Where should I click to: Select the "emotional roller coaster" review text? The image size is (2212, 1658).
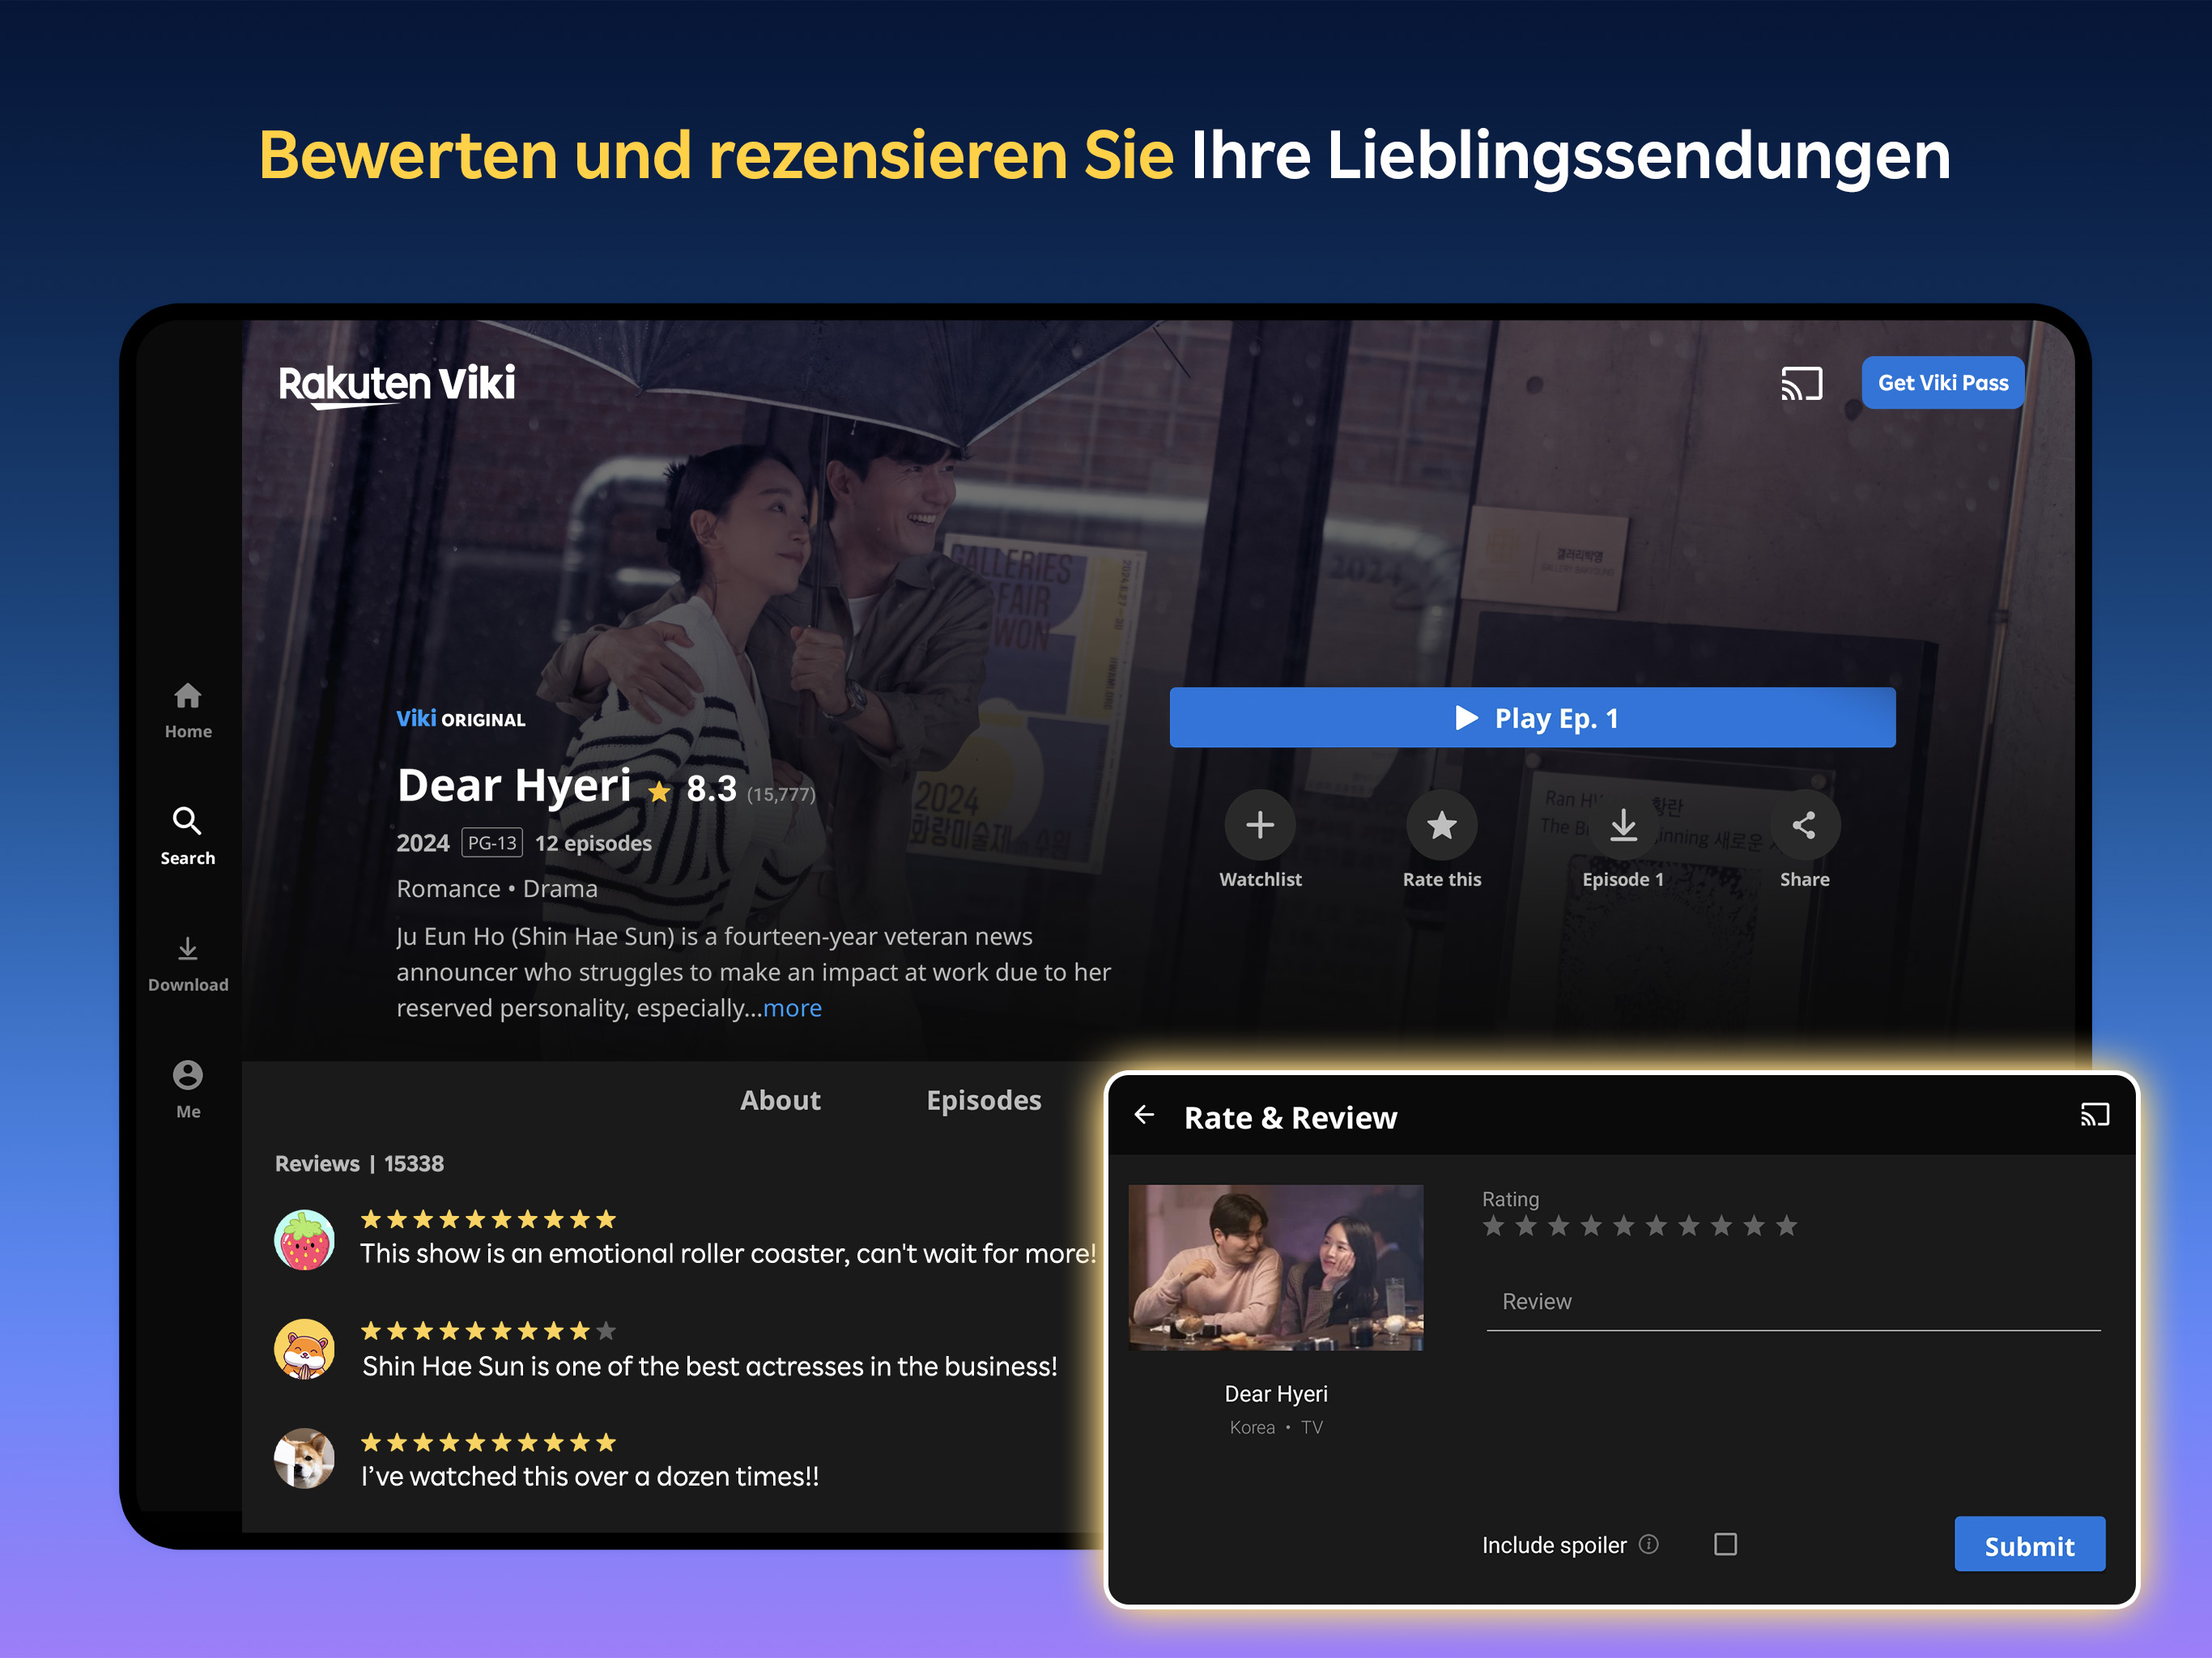pyautogui.click(x=728, y=1253)
